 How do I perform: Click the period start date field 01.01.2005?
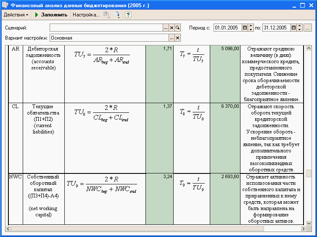pyautogui.click(x=227, y=28)
